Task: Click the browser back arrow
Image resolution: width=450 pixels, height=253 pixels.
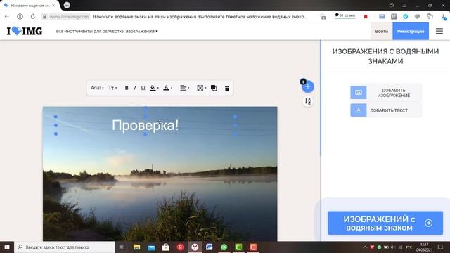Action: pos(7,17)
